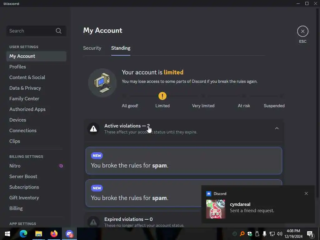Open Firefox from the taskbar
The image size is (320, 240).
point(54,234)
